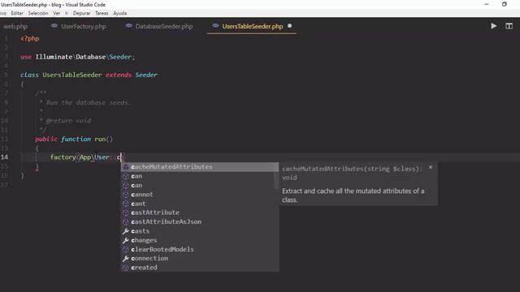Open the Depurar menu
Image resolution: width=520 pixels, height=292 pixels.
81,13
